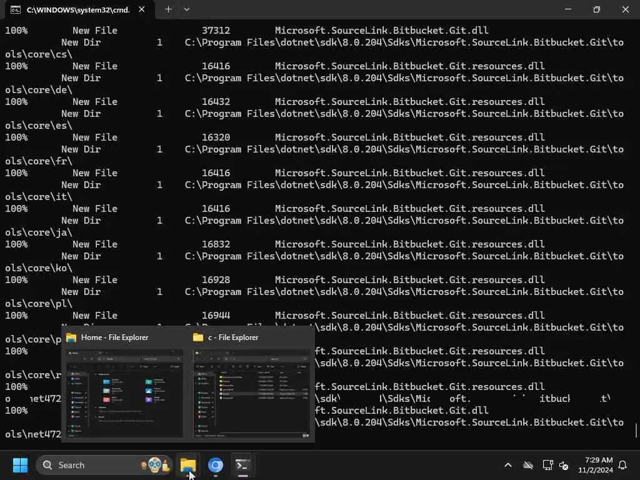Open the Windows Start menu
Screen dimensions: 640x480
point(20,465)
